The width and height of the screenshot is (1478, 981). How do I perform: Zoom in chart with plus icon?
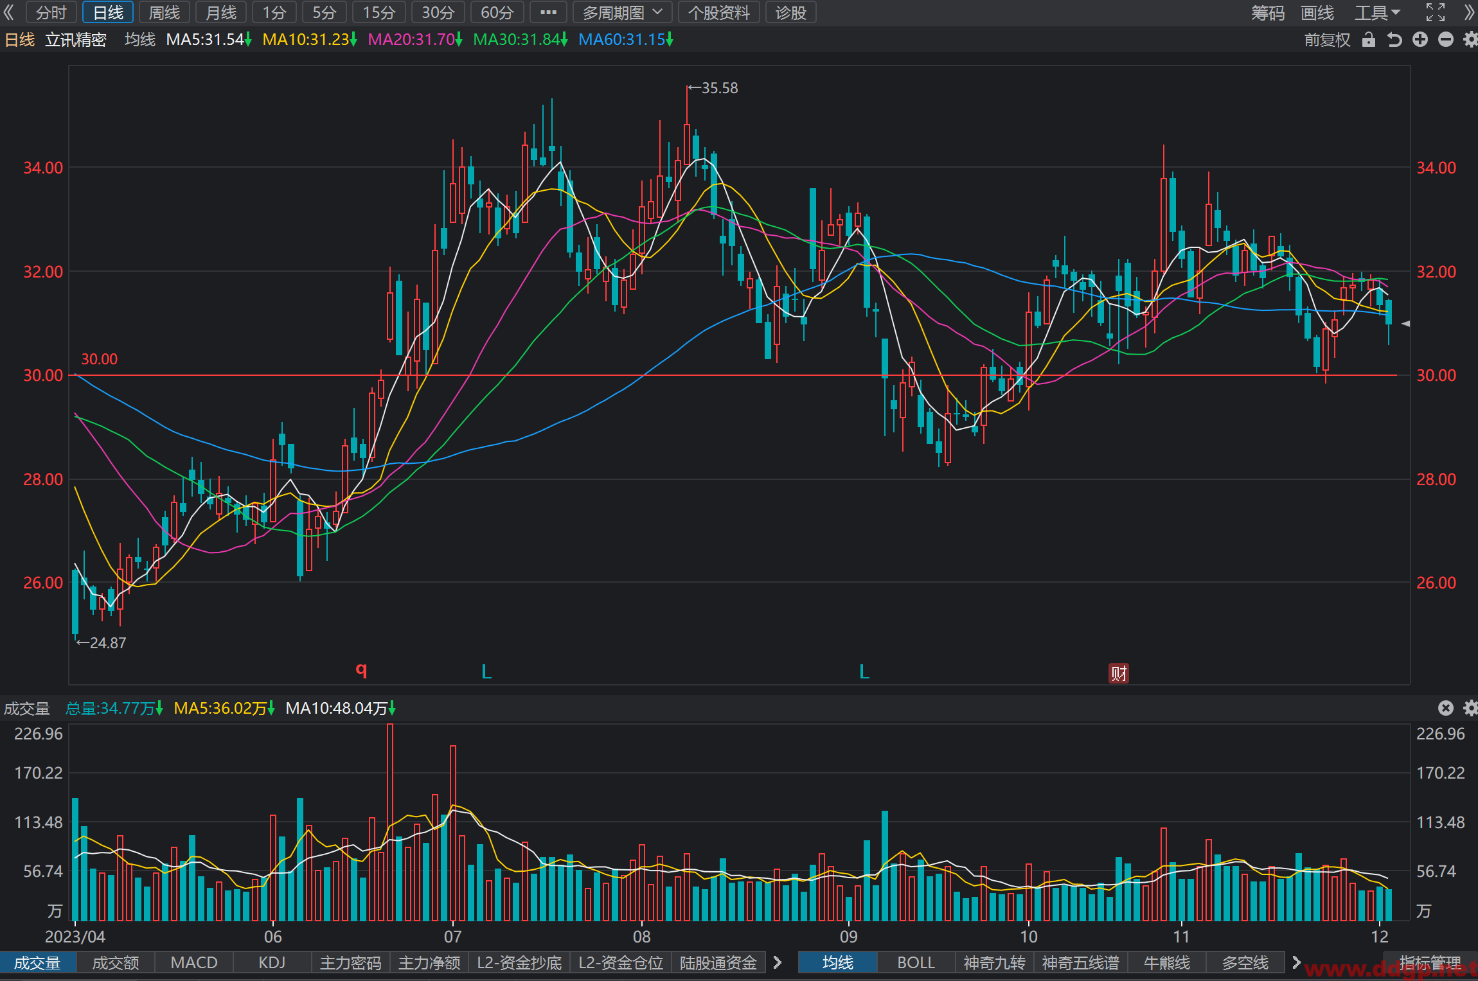tap(1420, 40)
